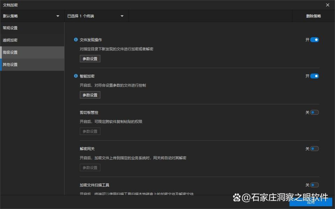Open the 已选择 1 个终端 dropdown

click(96, 16)
